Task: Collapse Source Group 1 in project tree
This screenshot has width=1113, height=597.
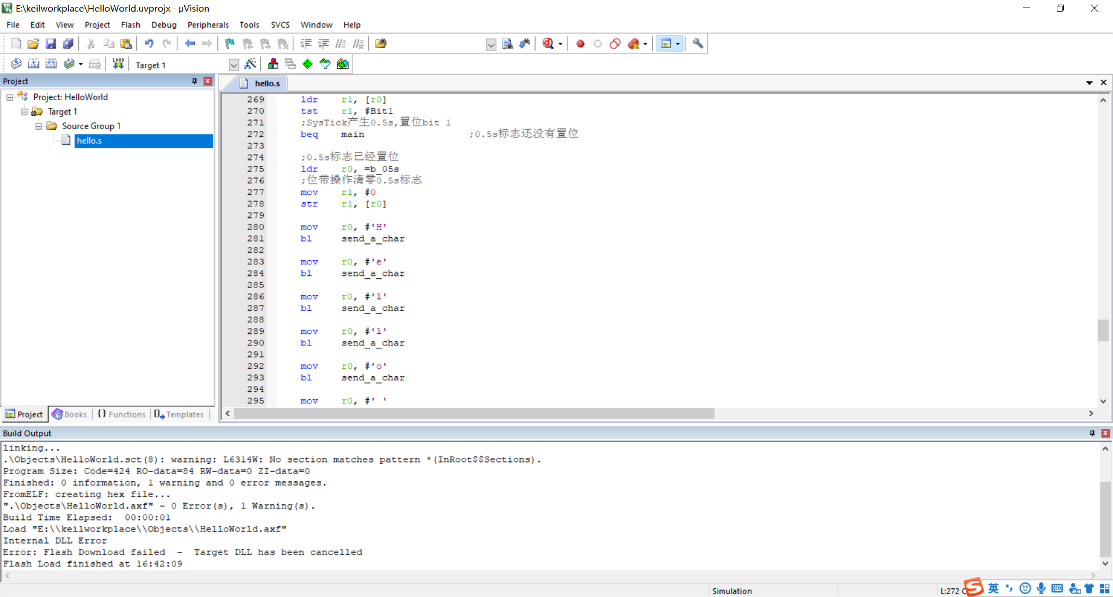Action: (38, 126)
